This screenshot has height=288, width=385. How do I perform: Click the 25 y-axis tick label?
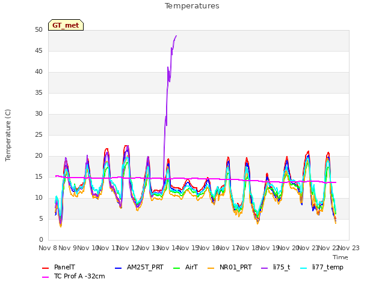click(x=38, y=135)
